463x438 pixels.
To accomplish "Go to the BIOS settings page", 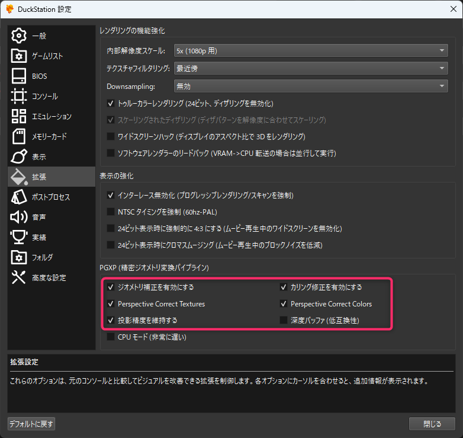I will tap(52, 76).
